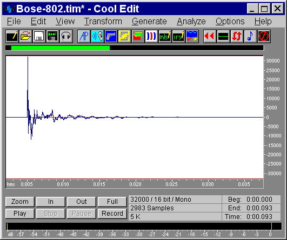The image size is (287, 240).
Task: Click the Full zoom button
Action: click(x=112, y=202)
